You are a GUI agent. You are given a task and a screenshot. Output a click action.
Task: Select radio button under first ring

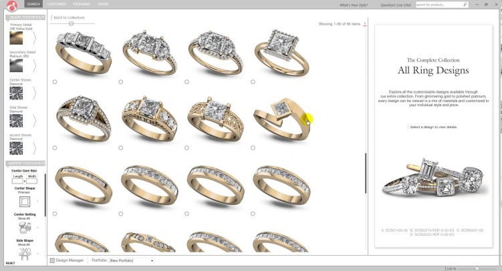(x=55, y=82)
